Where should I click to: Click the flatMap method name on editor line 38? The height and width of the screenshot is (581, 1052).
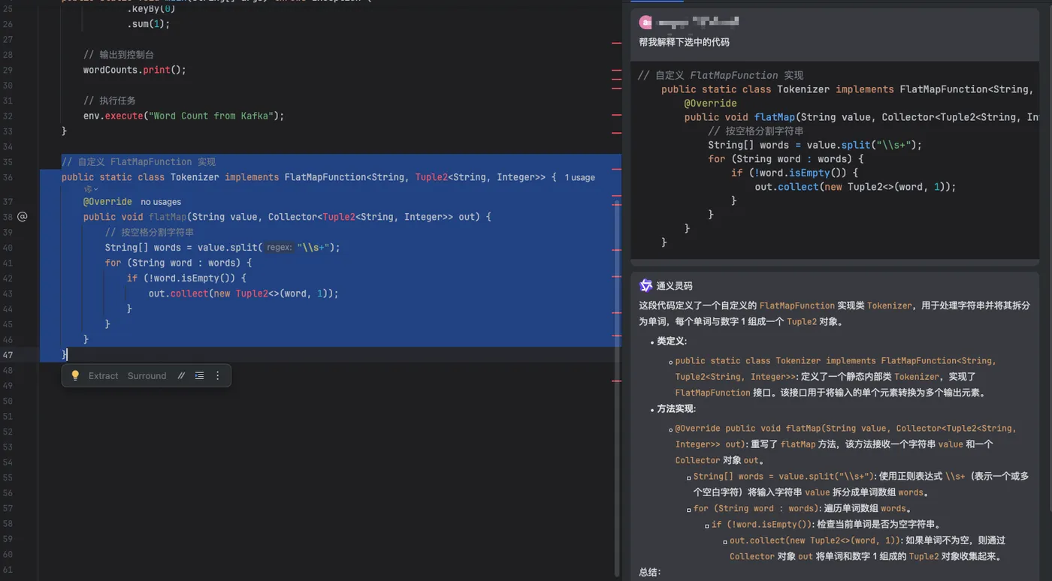(167, 217)
